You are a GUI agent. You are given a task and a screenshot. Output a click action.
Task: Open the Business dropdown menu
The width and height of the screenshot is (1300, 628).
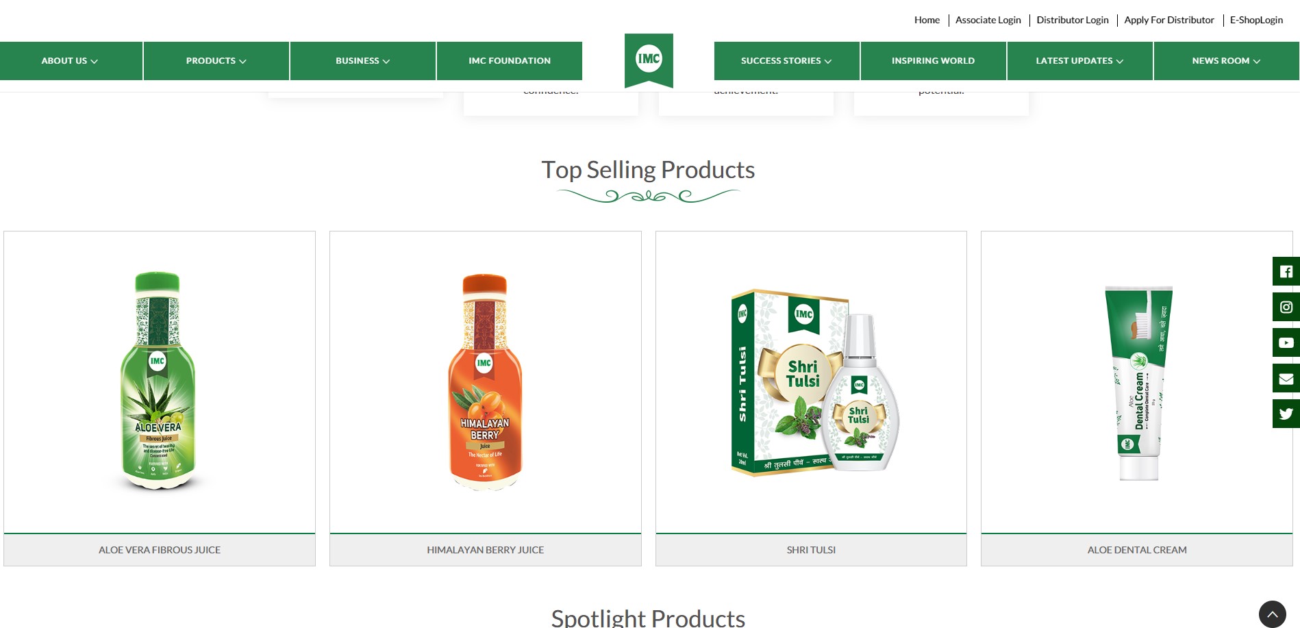[363, 61]
